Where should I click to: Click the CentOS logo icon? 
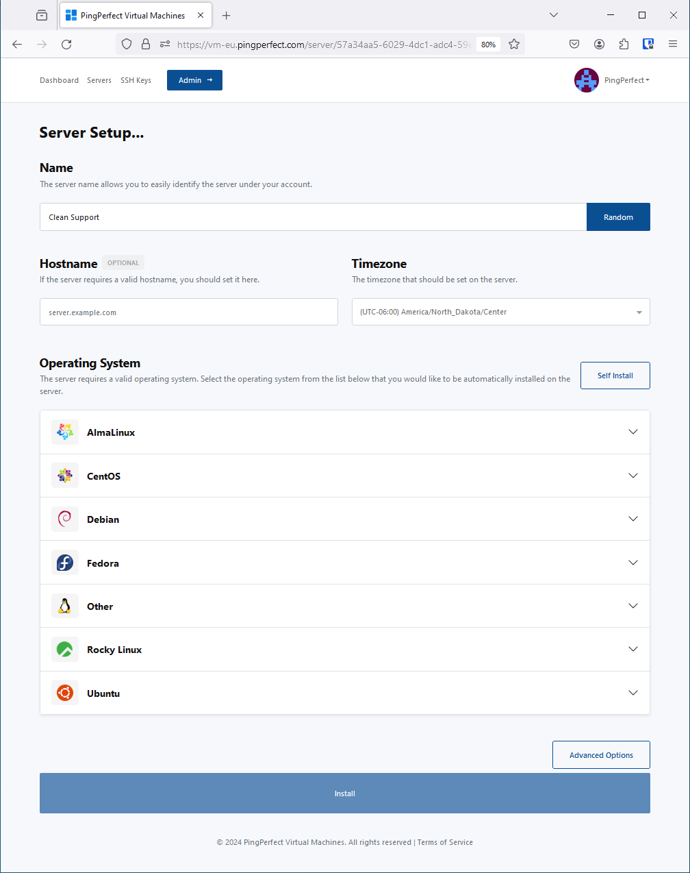pyautogui.click(x=65, y=476)
